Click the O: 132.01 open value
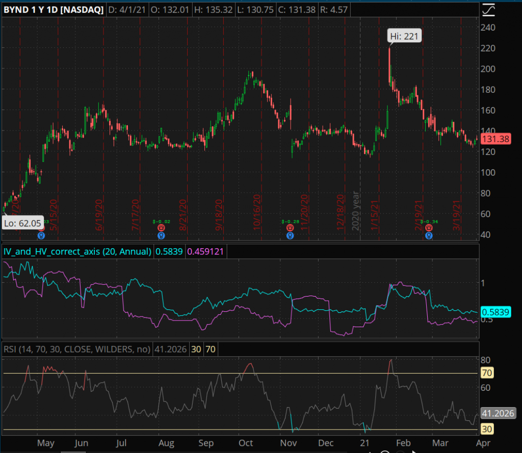 tap(170, 10)
